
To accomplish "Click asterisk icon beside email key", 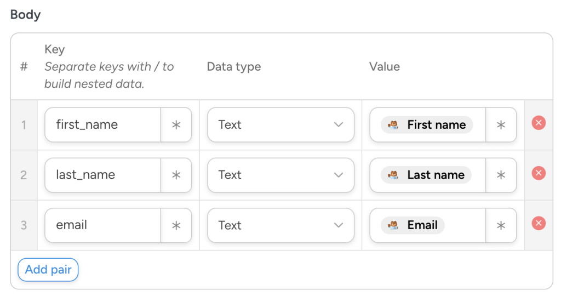I will click(176, 225).
